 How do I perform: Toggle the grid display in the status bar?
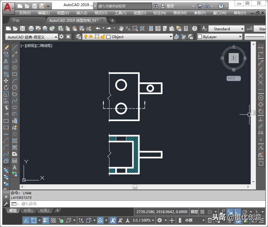(203, 212)
